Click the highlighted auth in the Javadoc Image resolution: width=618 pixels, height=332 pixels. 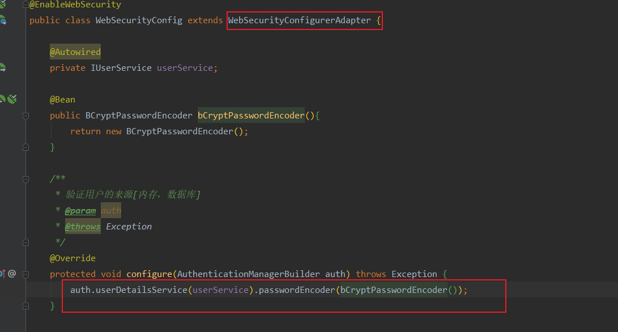tap(111, 211)
